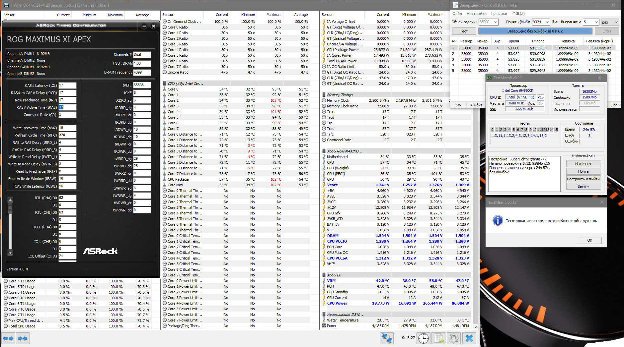
Task: Open the Настройки menu in LinX
Action: pyautogui.click(x=477, y=14)
